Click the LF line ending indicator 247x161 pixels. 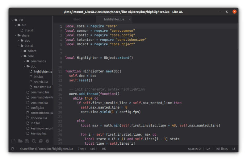(x=234, y=149)
